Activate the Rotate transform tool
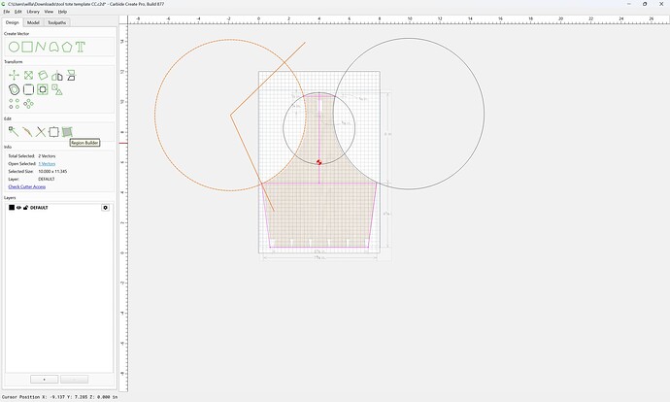 tap(43, 76)
